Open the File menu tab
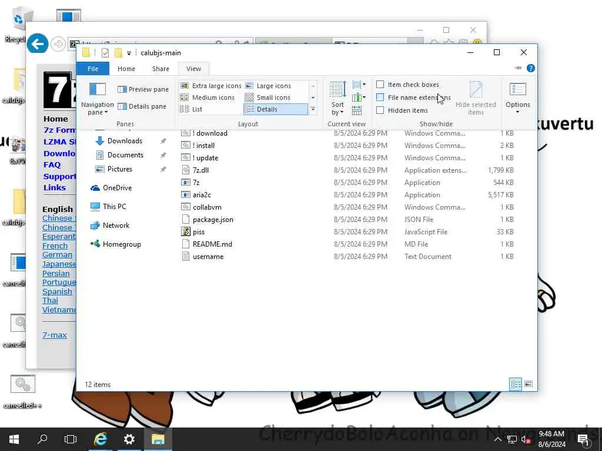Viewport: 602px width, 451px height. coord(93,69)
